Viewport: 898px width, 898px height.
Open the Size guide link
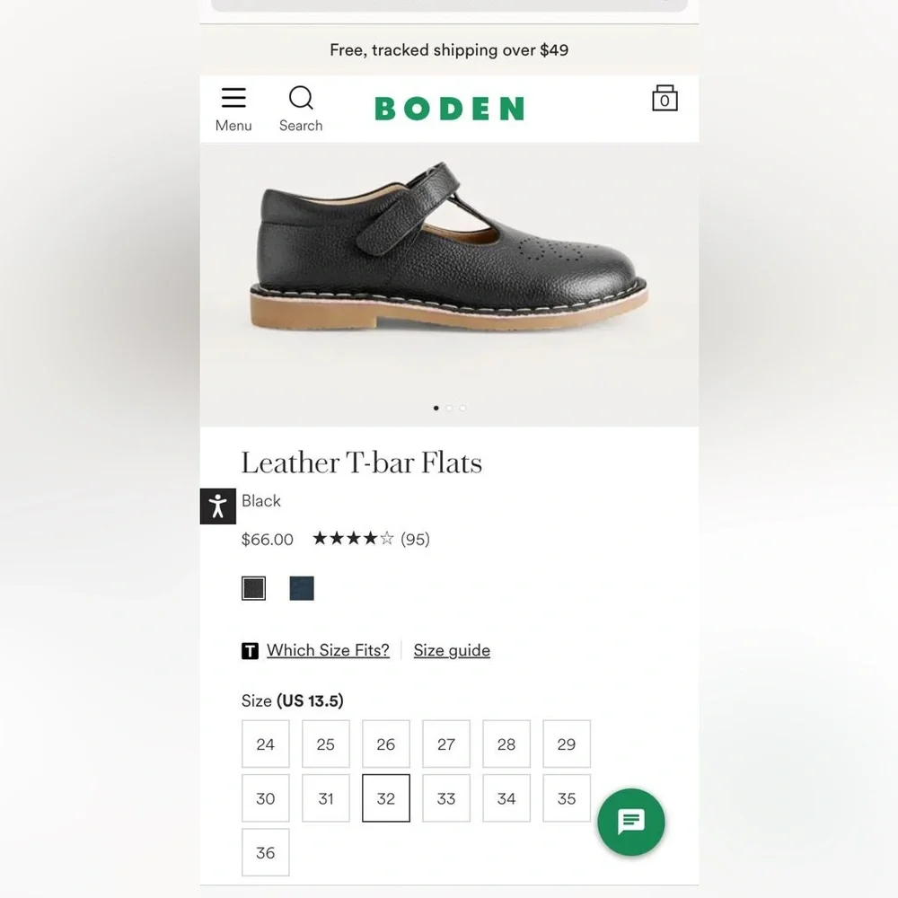click(452, 650)
